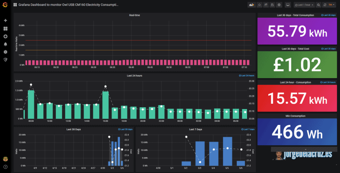The image size is (340, 173).
Task: Click the green £1.02 total cost value
Action: click(x=297, y=65)
